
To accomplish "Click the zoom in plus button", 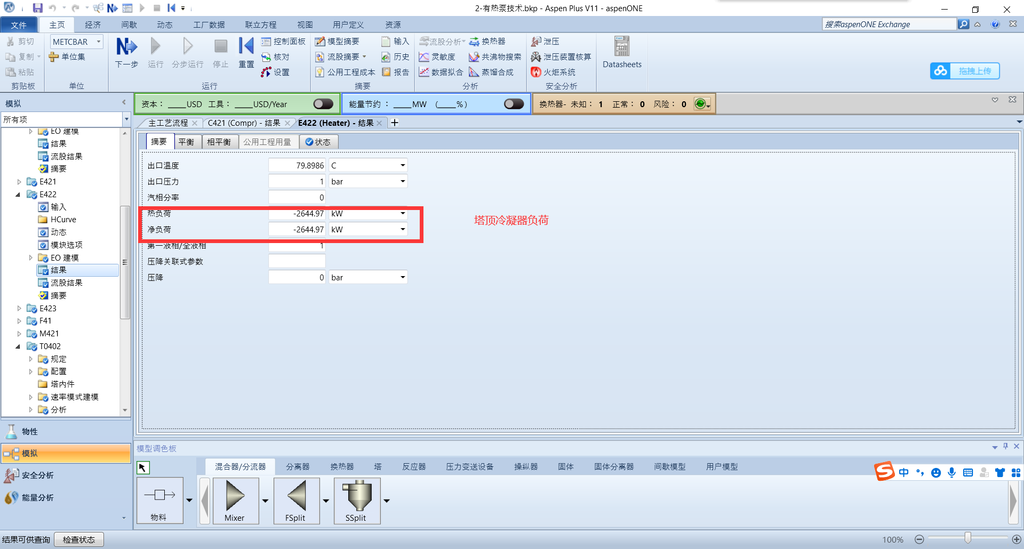I will [1017, 539].
